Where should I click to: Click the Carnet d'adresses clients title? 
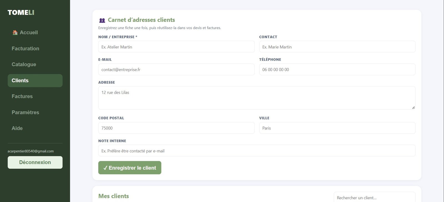click(x=141, y=20)
